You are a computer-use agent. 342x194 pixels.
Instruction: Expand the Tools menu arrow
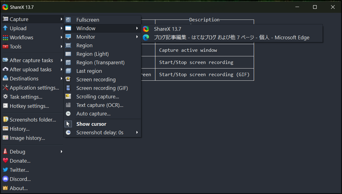pyautogui.click(x=62, y=47)
